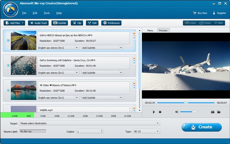Image resolution: width=230 pixels, height=144 pixels.
Task: Expand the Type BD-25 dropdown
Action: (158, 131)
